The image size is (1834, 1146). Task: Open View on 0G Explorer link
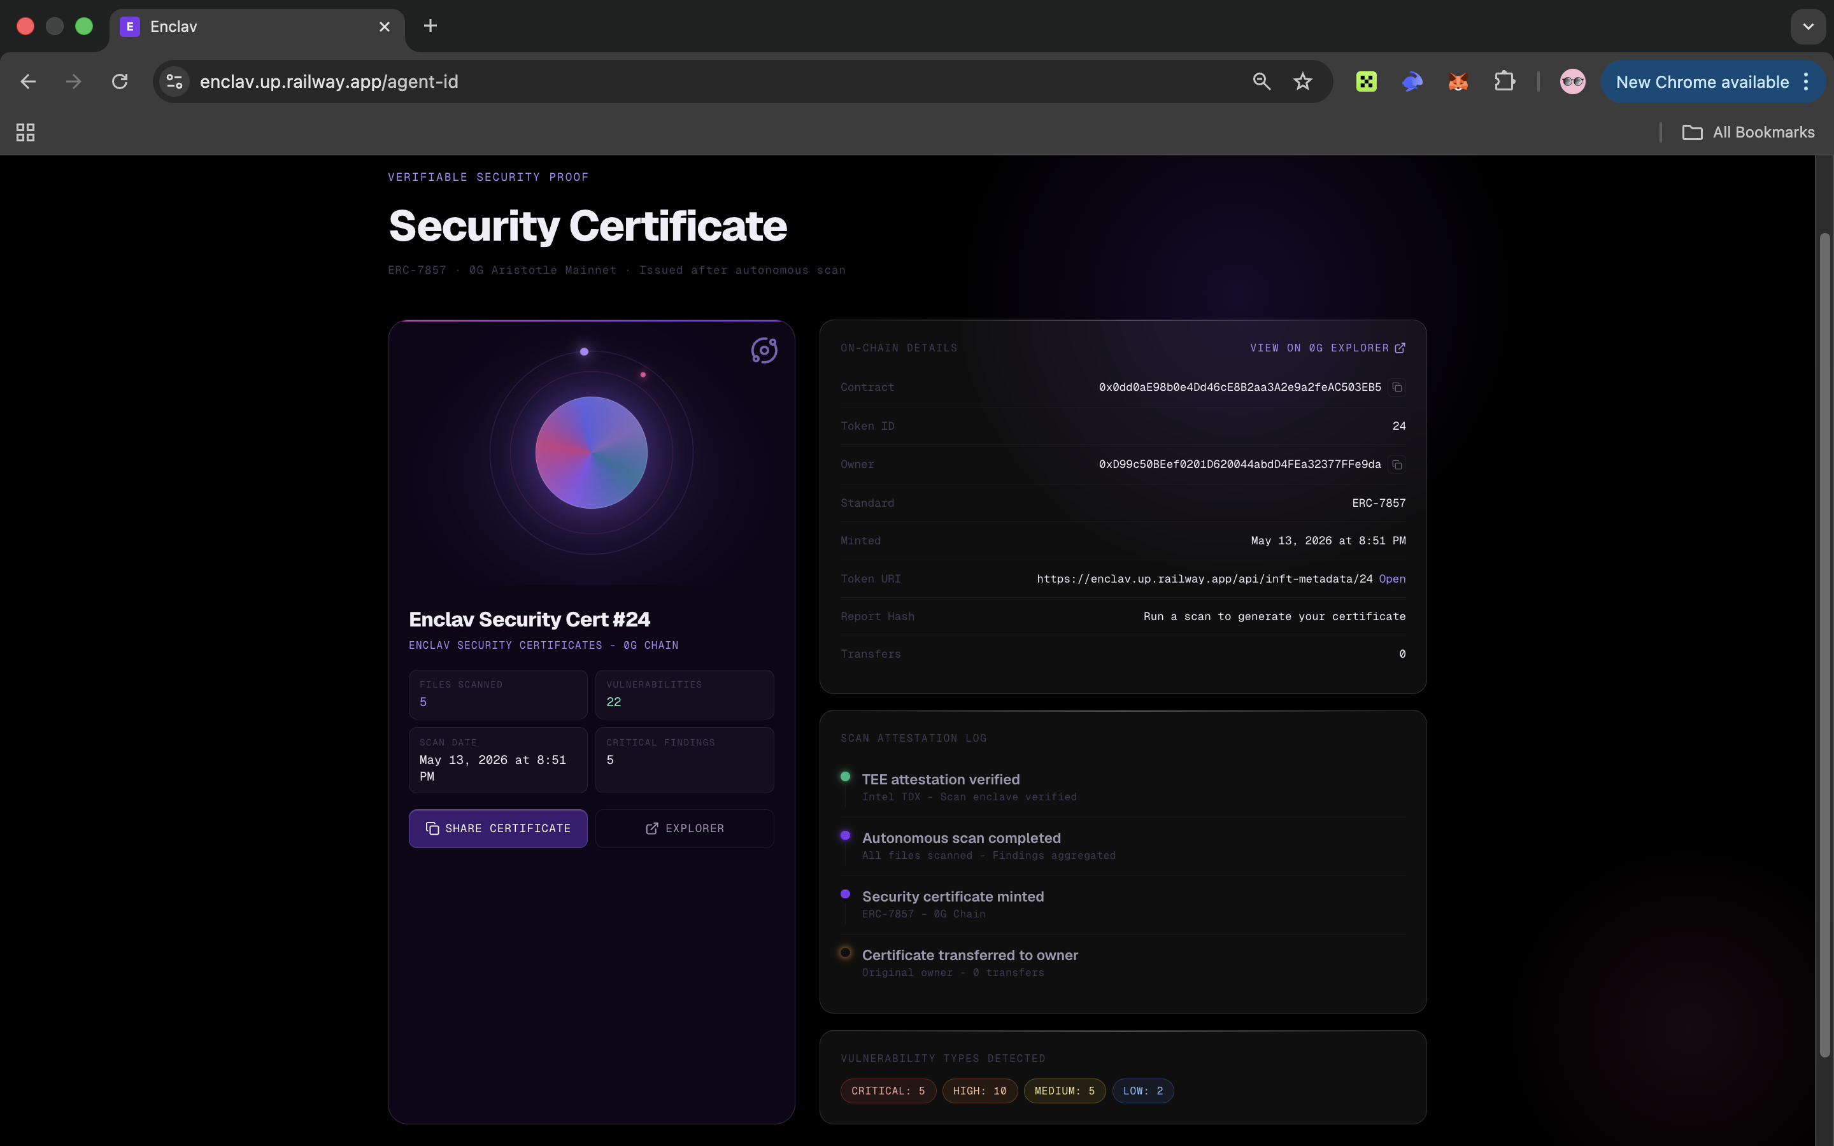pyautogui.click(x=1328, y=348)
